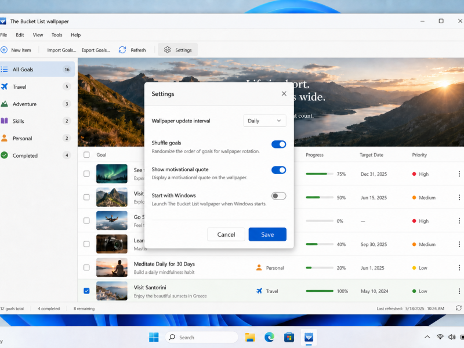Open the File menu

point(3,35)
